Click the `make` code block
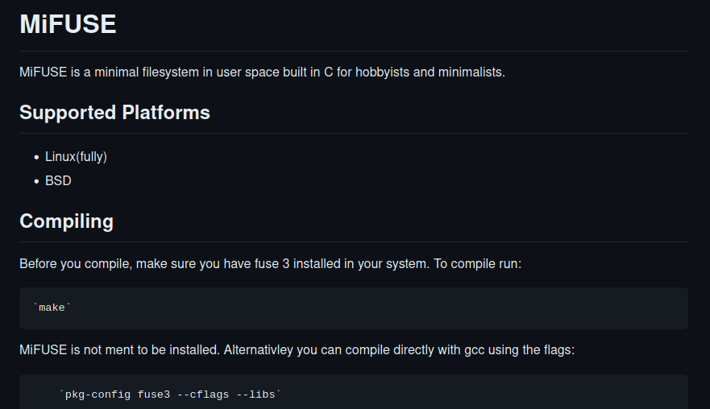 click(x=354, y=308)
